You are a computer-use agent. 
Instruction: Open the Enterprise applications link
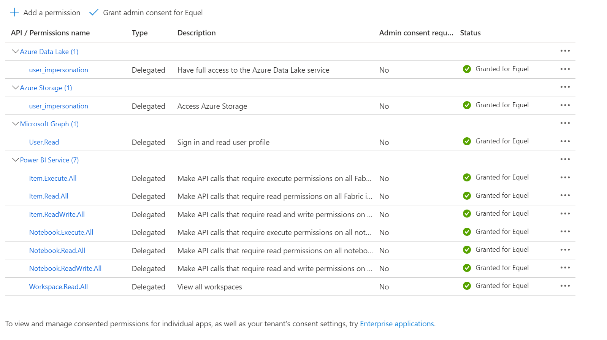pyautogui.click(x=396, y=324)
